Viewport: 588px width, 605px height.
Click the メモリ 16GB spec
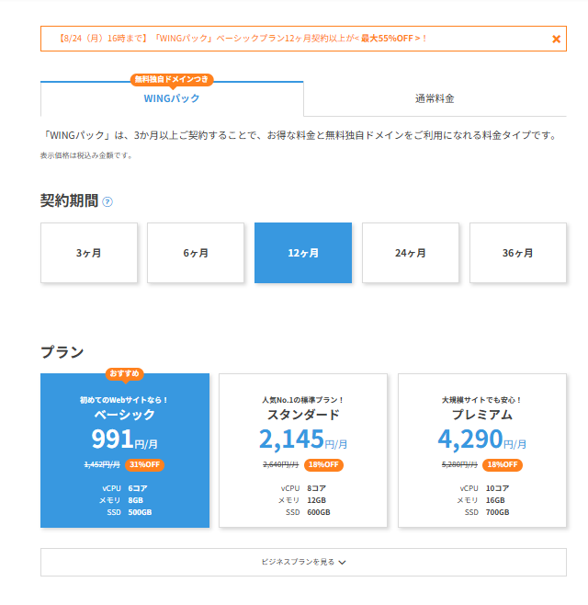click(x=481, y=500)
